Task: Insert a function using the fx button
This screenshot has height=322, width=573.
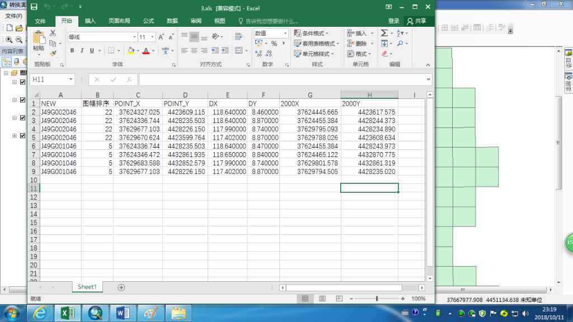Action: tap(129, 79)
